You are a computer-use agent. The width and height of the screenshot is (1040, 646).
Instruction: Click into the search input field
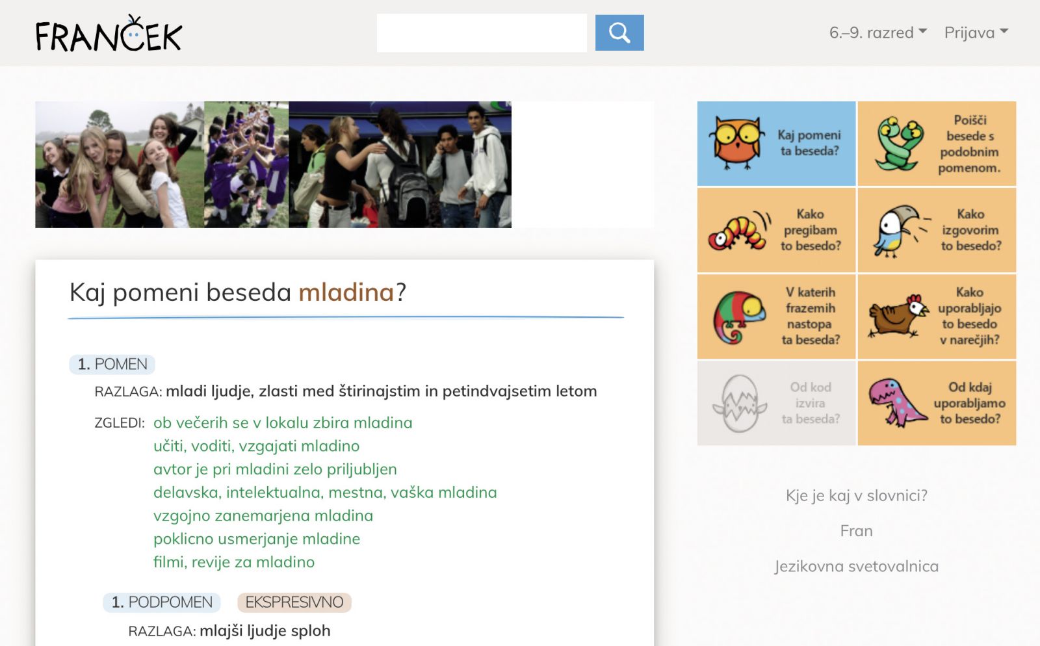(x=481, y=32)
